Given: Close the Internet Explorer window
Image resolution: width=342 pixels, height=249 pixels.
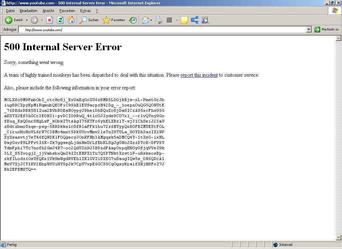Looking at the screenshot, I should [x=338, y=3].
